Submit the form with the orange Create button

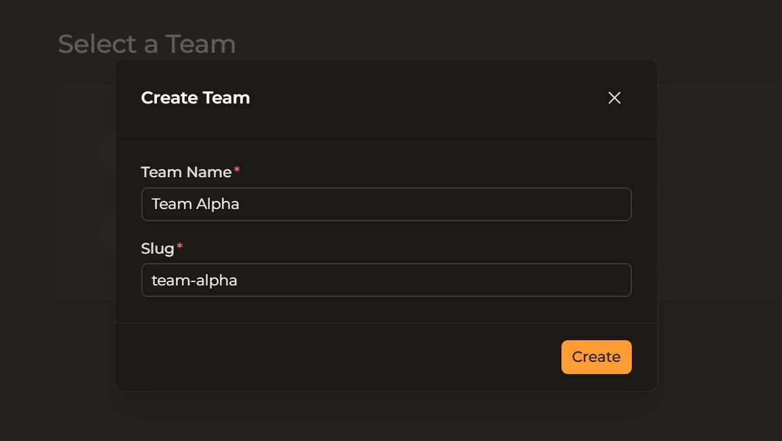[x=596, y=356]
